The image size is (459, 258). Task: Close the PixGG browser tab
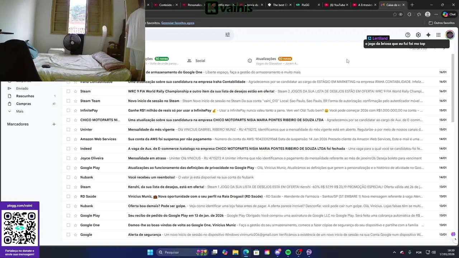pyautogui.click(x=318, y=5)
